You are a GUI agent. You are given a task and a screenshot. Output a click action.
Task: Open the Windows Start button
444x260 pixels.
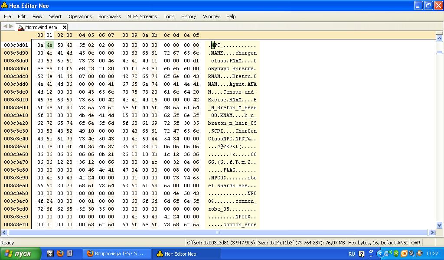[x=20, y=253]
